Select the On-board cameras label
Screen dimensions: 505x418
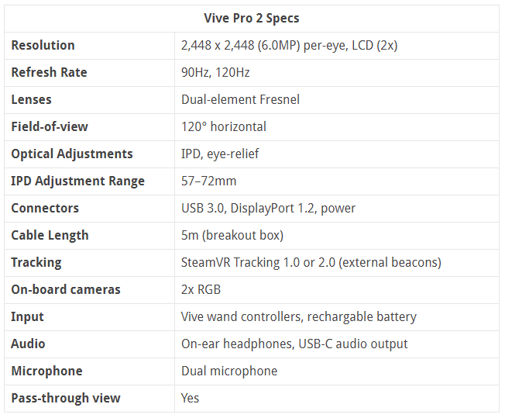click(66, 289)
